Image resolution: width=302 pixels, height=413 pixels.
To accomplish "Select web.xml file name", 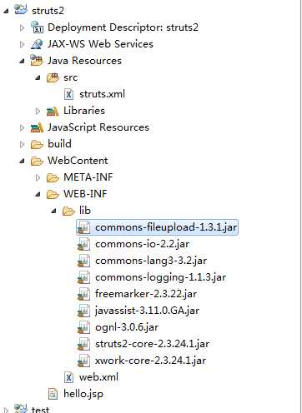I will (98, 377).
